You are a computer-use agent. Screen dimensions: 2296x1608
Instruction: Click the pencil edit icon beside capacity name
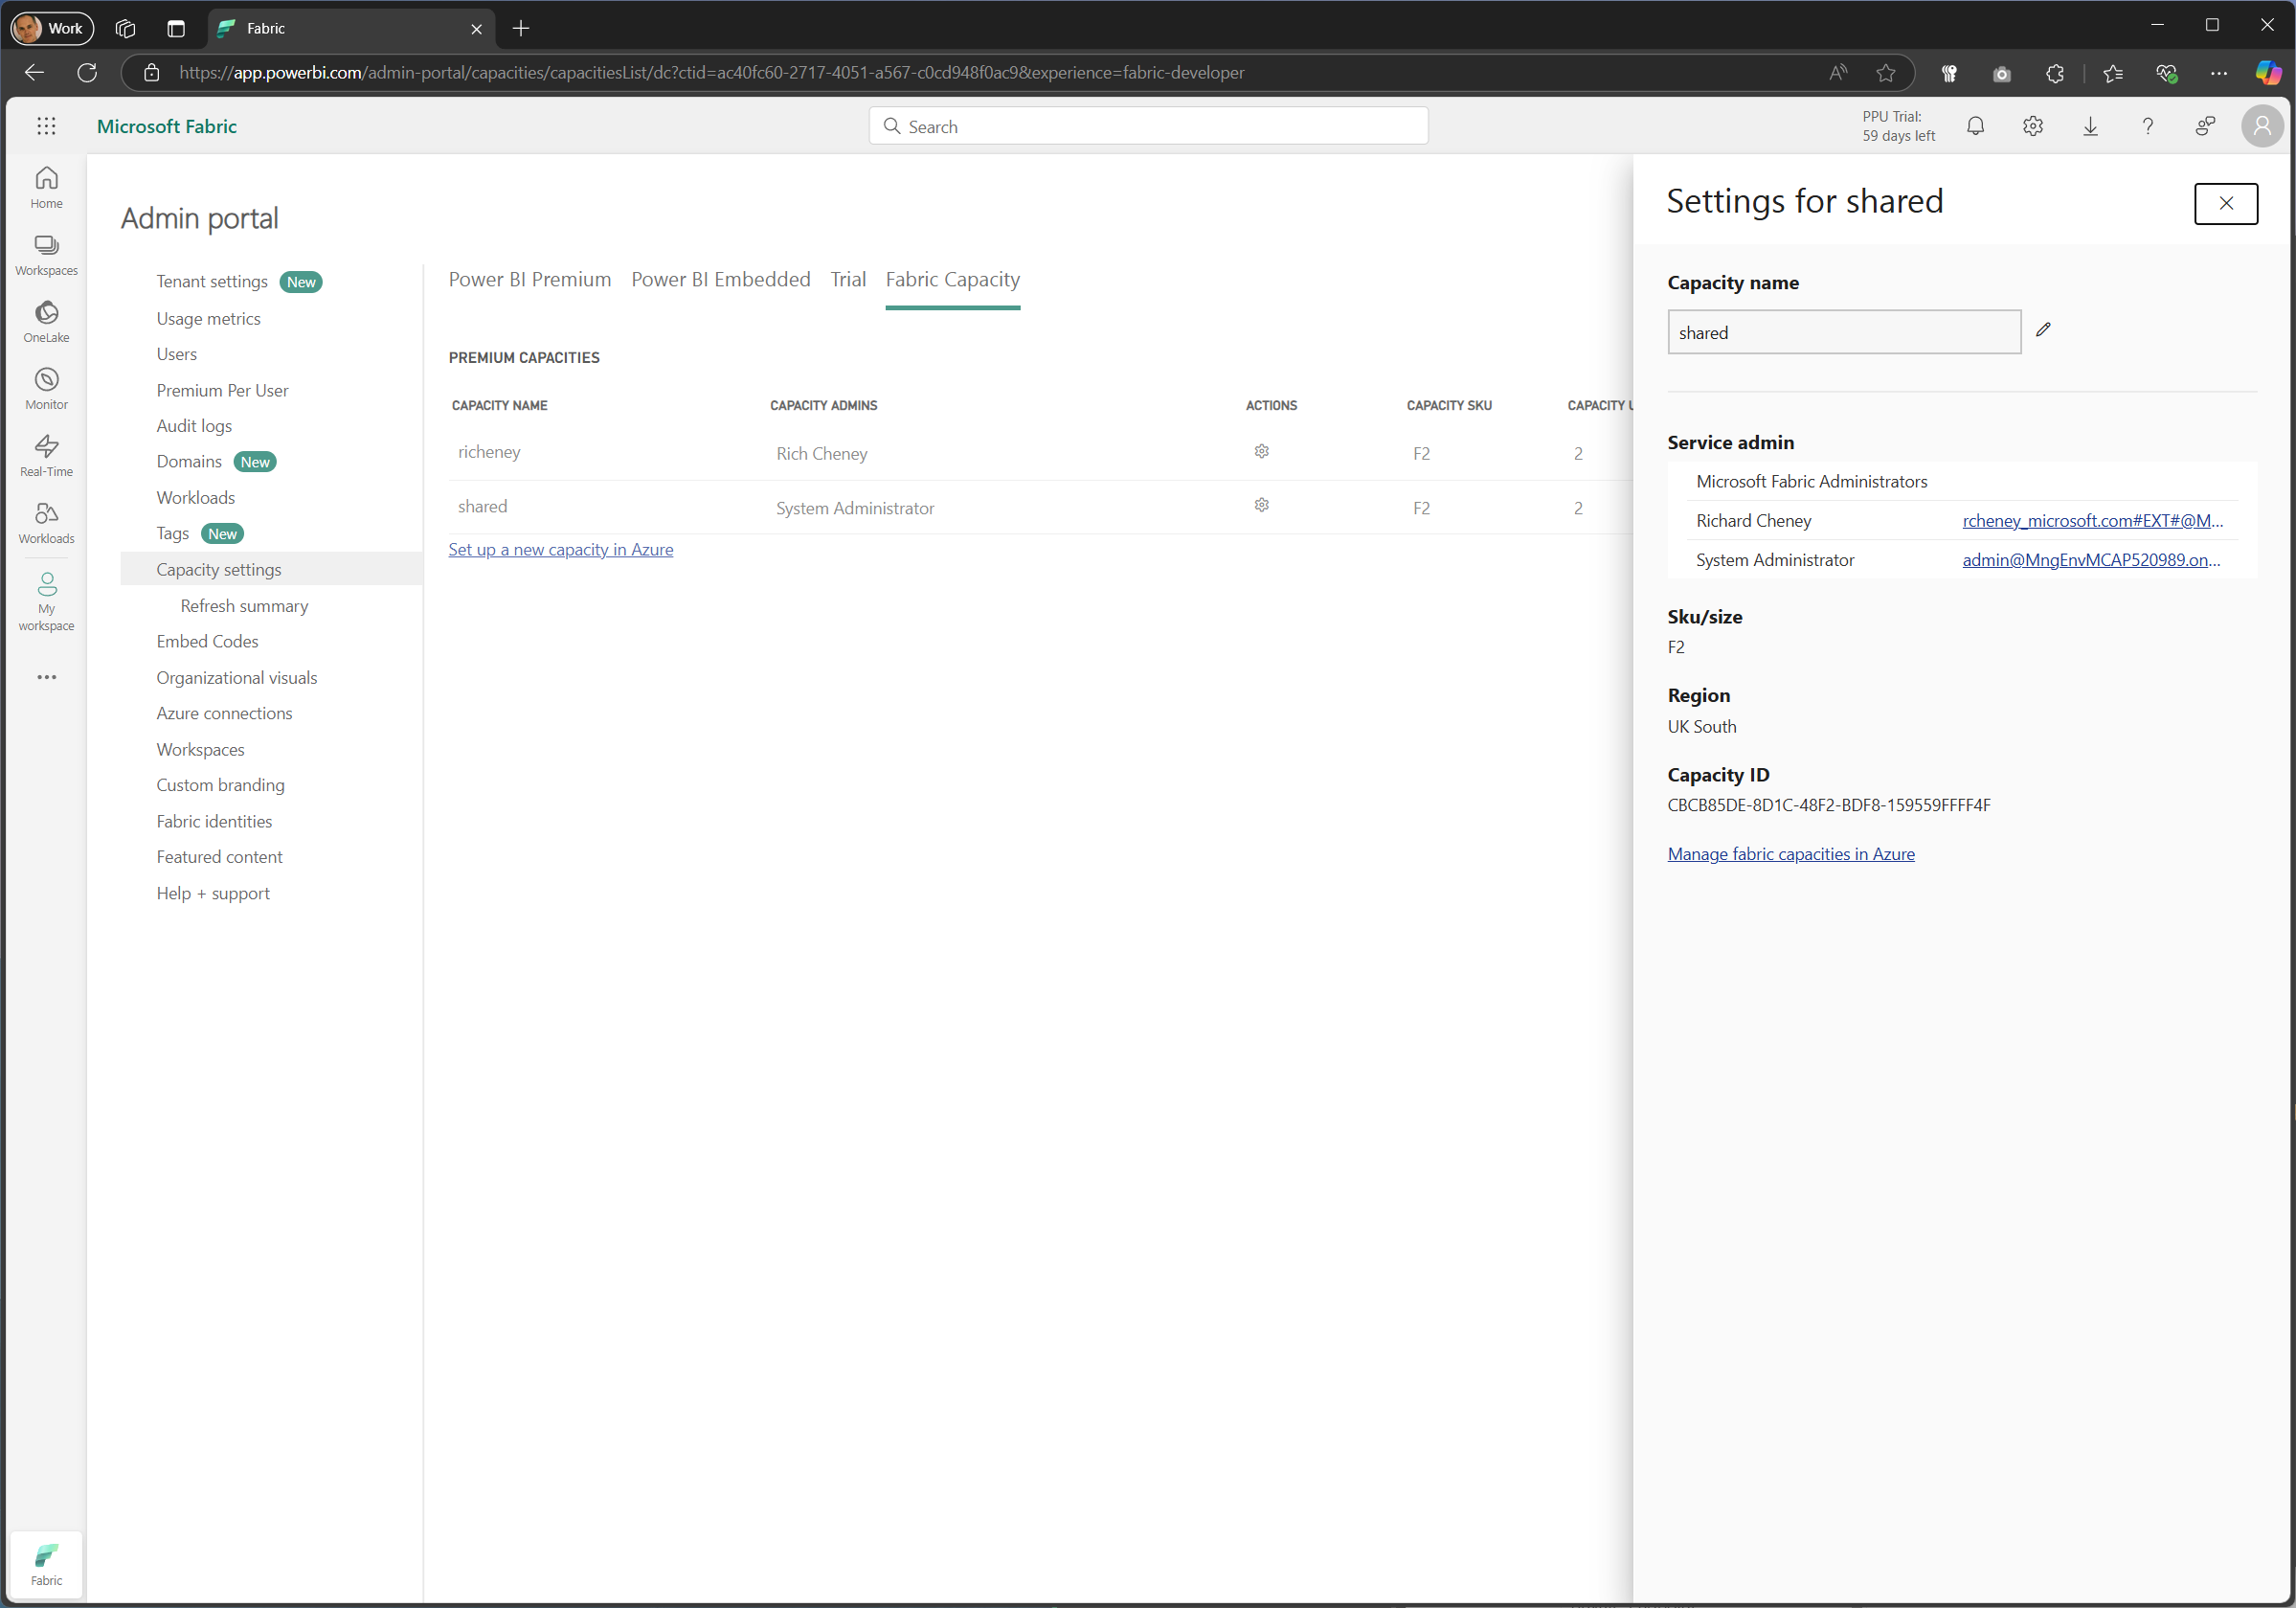(2043, 330)
